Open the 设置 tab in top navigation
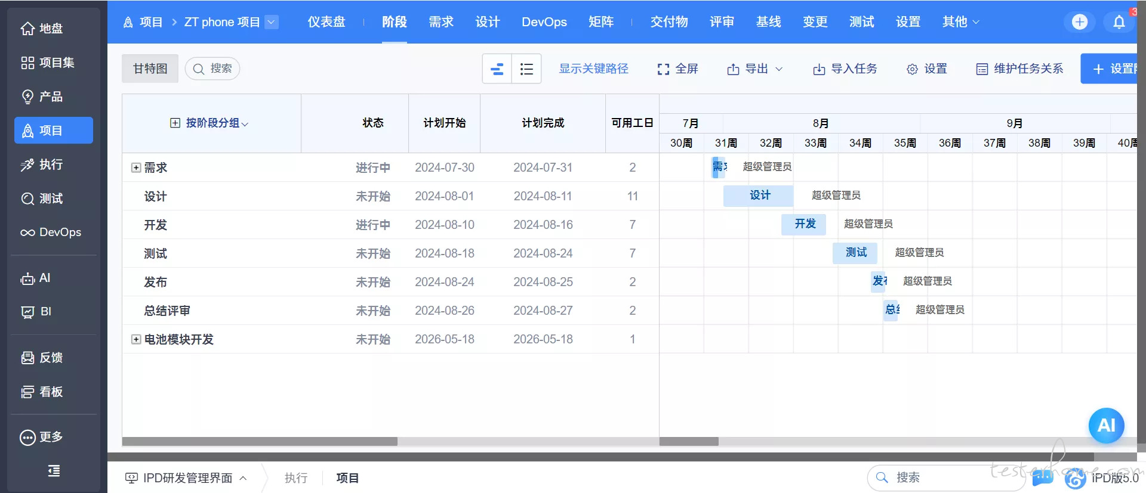 908,22
